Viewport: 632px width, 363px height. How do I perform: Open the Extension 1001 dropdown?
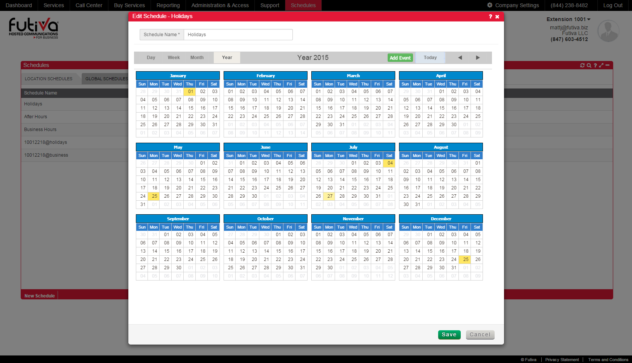point(568,19)
